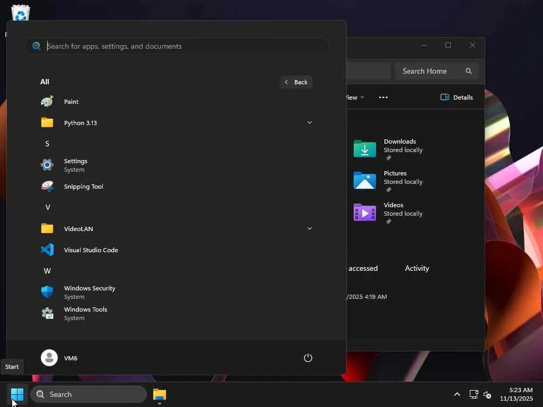Image resolution: width=543 pixels, height=407 pixels.
Task: Click the Snipping Tool label
Action: point(83,187)
